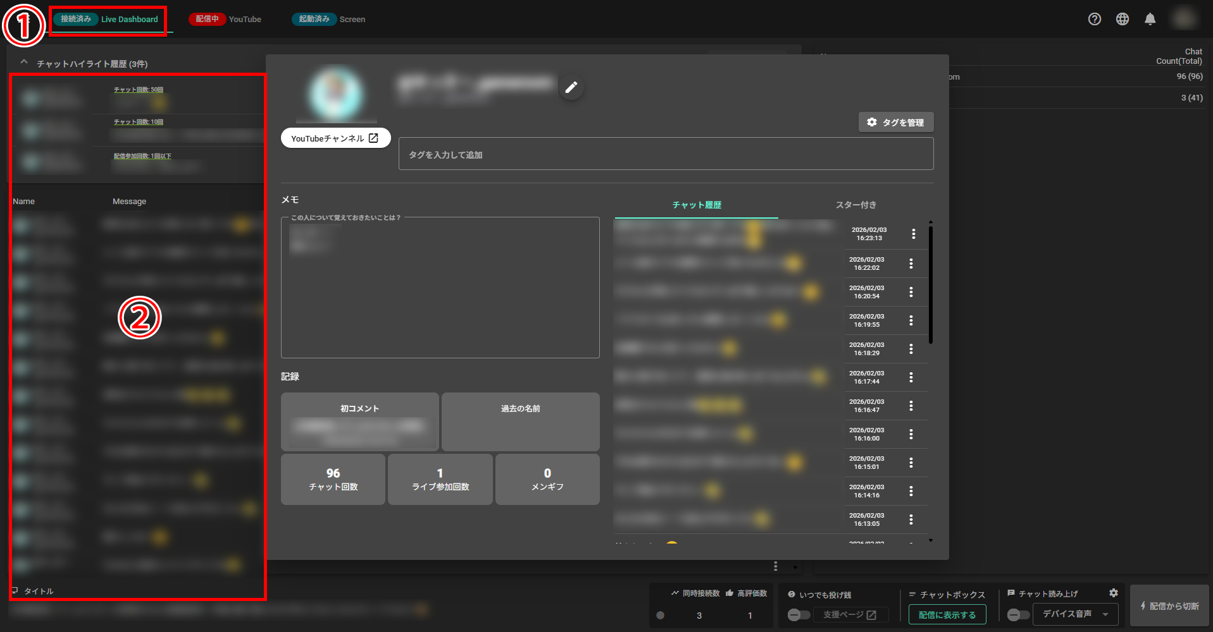
Task: Open the three-dot menu for chat at 16:15:01
Action: pyautogui.click(x=911, y=463)
